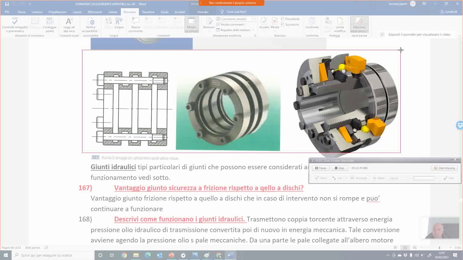Click the page count in the status bar
This screenshot has height=260, width=463.
(x=11, y=248)
